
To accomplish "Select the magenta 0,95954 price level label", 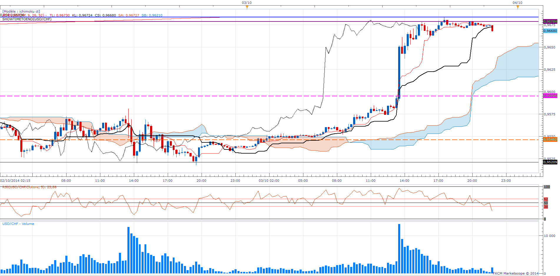I will (x=550, y=96).
